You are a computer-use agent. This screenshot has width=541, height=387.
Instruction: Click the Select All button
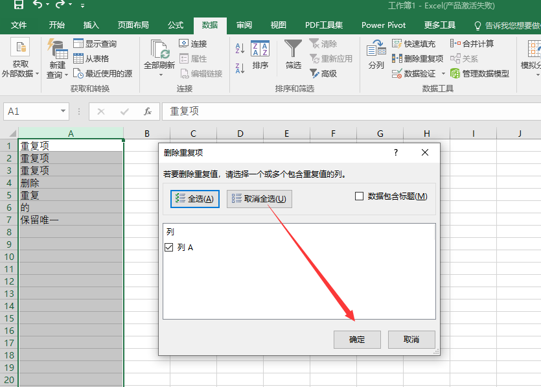pos(194,199)
